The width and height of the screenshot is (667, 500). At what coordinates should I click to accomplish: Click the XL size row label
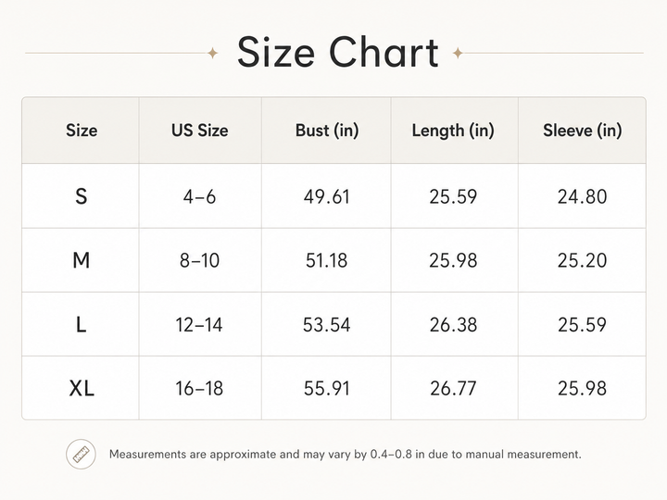(x=82, y=388)
